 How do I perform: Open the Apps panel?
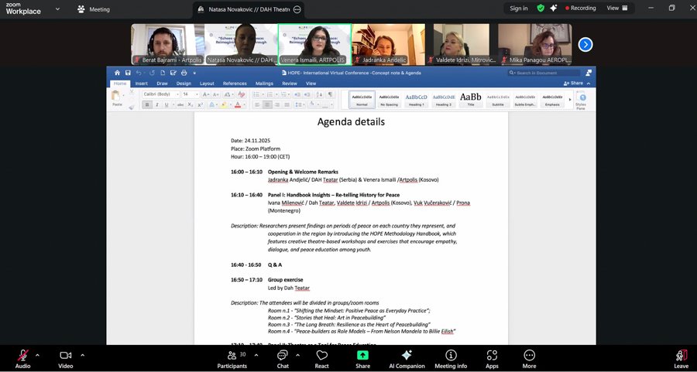(493, 357)
